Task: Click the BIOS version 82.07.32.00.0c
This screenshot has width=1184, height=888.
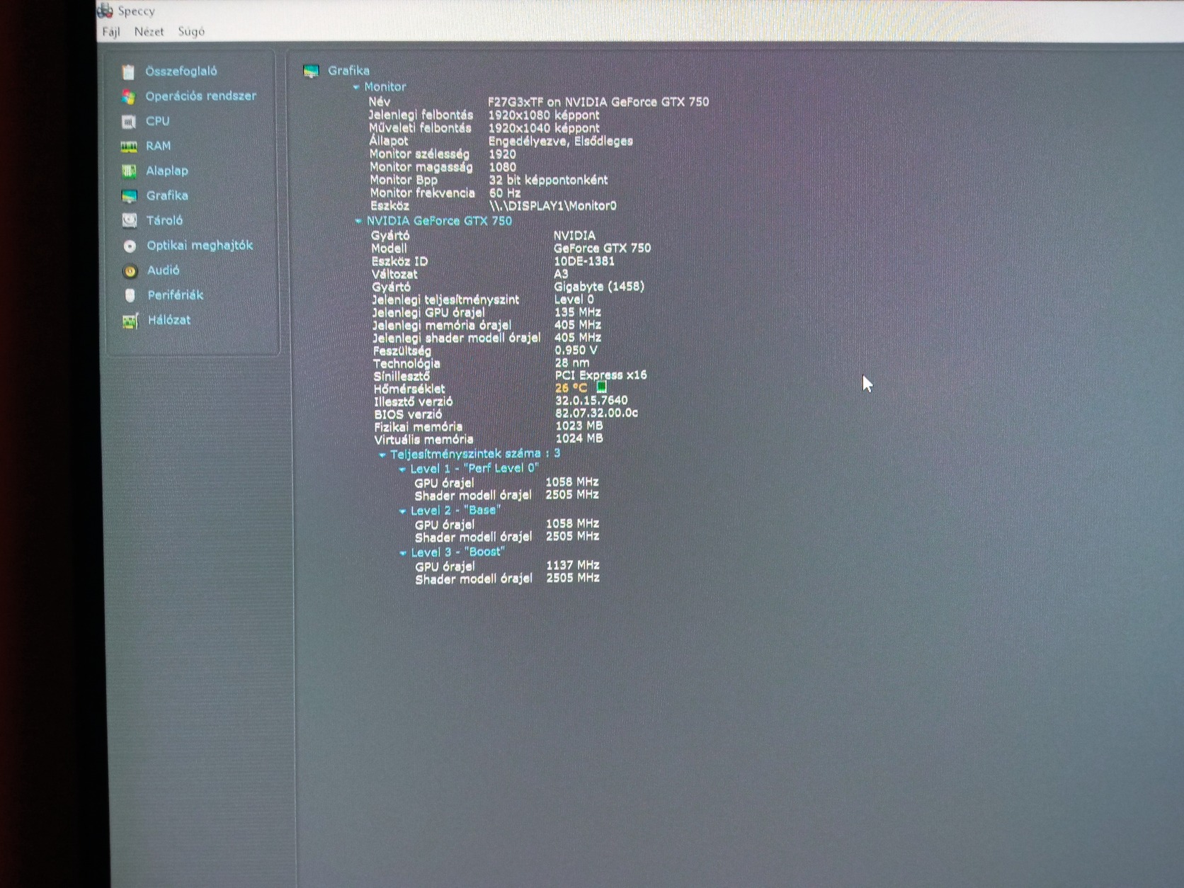Action: click(x=597, y=413)
